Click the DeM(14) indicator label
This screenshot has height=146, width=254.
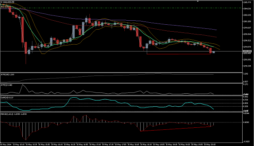tap(7, 98)
